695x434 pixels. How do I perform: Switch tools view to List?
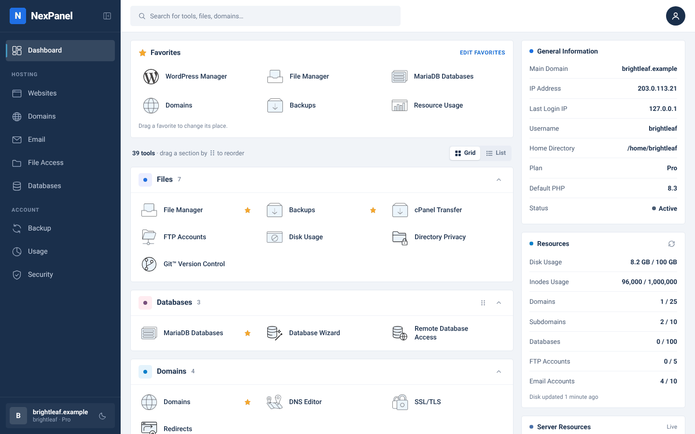[496, 153]
